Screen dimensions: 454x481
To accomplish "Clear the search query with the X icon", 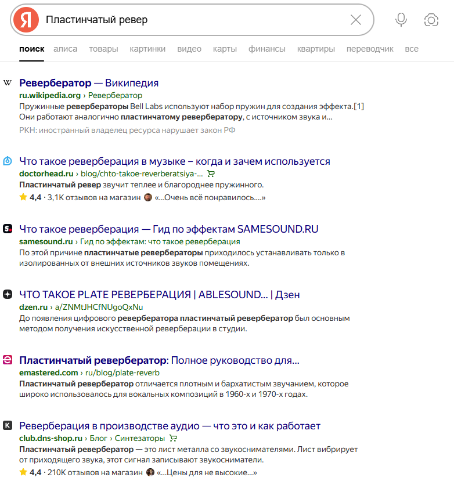I will [356, 20].
